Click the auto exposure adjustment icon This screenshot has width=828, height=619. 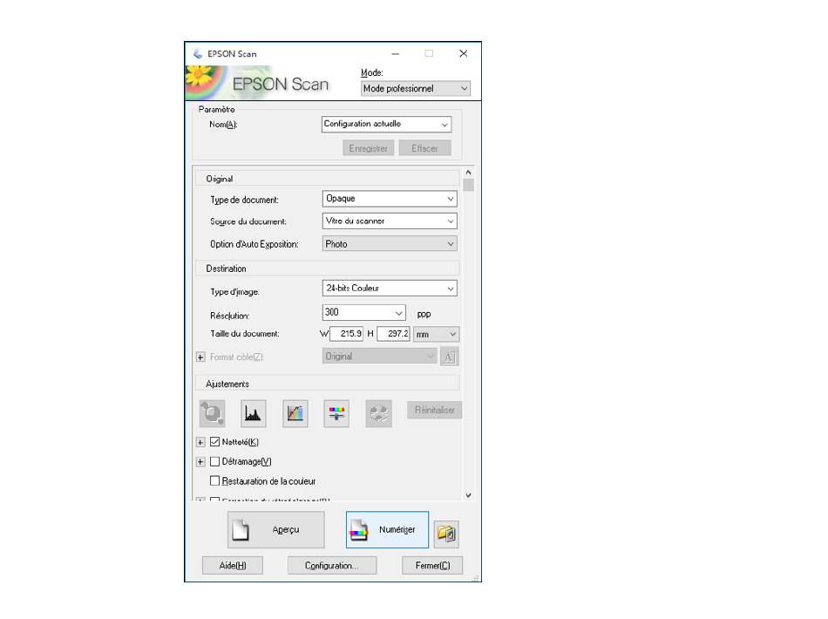point(212,413)
